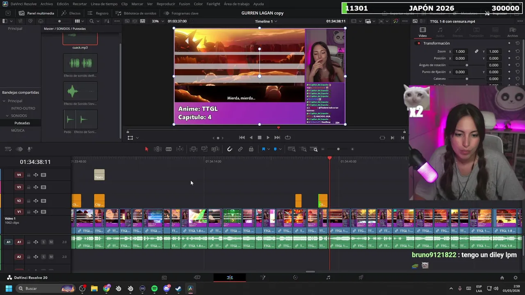
Task: Add a blue flag to the clip
Action: pyautogui.click(x=263, y=149)
